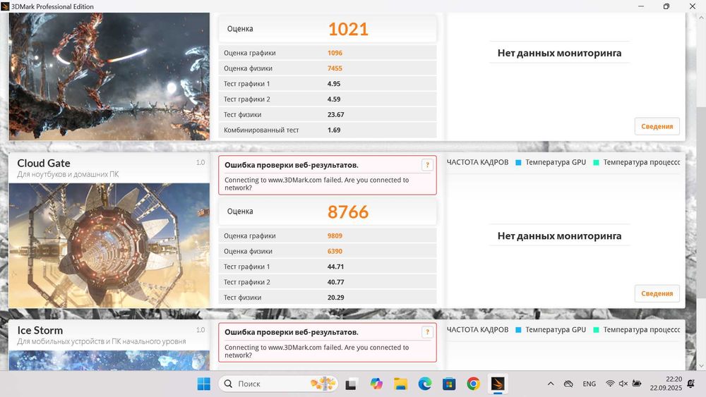Click physics score value 7455
706x397 pixels.
pyautogui.click(x=335, y=68)
